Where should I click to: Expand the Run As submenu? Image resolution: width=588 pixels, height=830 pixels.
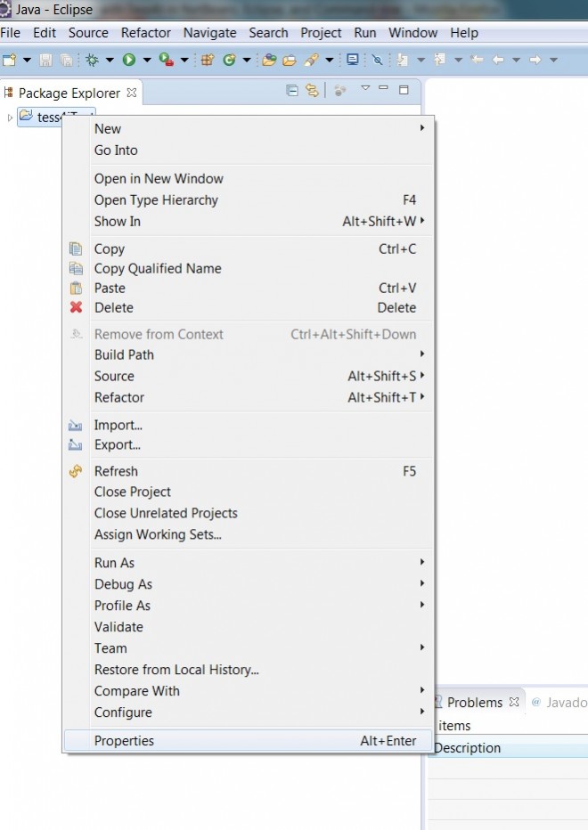click(x=178, y=563)
